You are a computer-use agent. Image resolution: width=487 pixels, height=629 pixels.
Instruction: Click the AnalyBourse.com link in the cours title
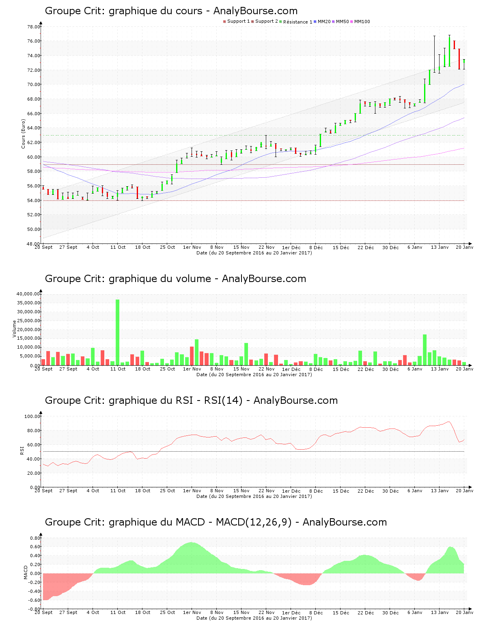click(x=256, y=11)
